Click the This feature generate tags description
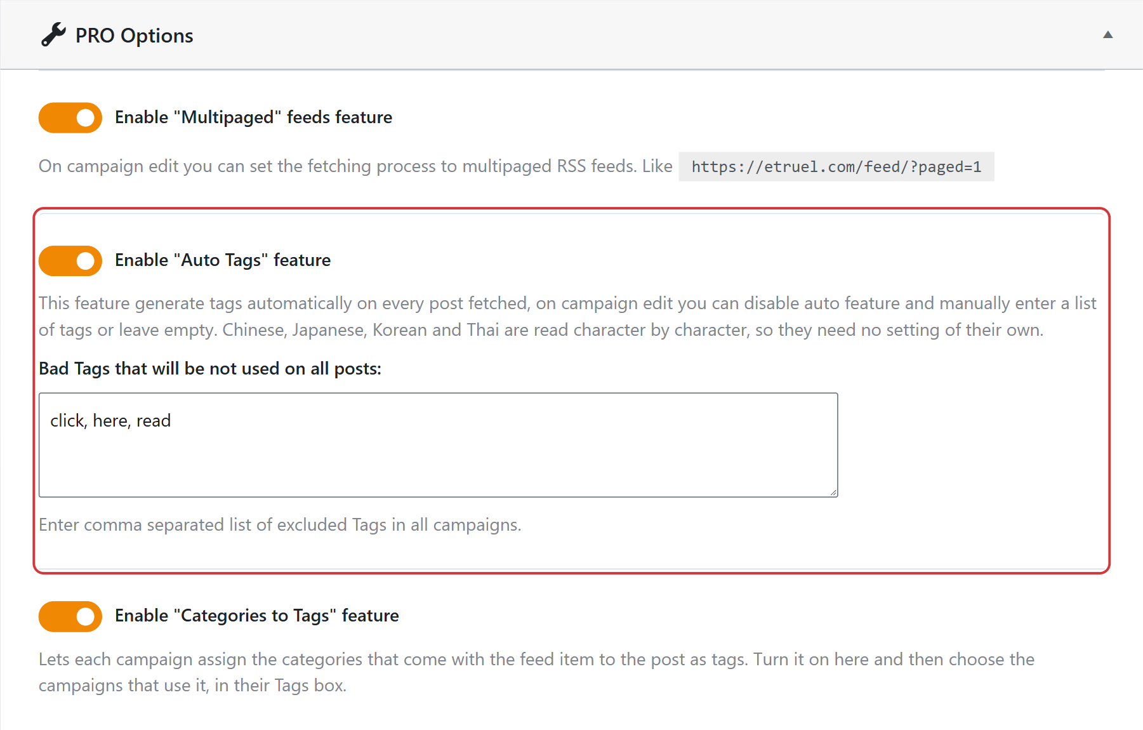1143x730 pixels. 567,317
